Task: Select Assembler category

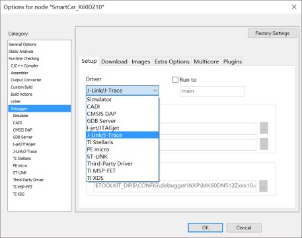Action: [x=19, y=73]
